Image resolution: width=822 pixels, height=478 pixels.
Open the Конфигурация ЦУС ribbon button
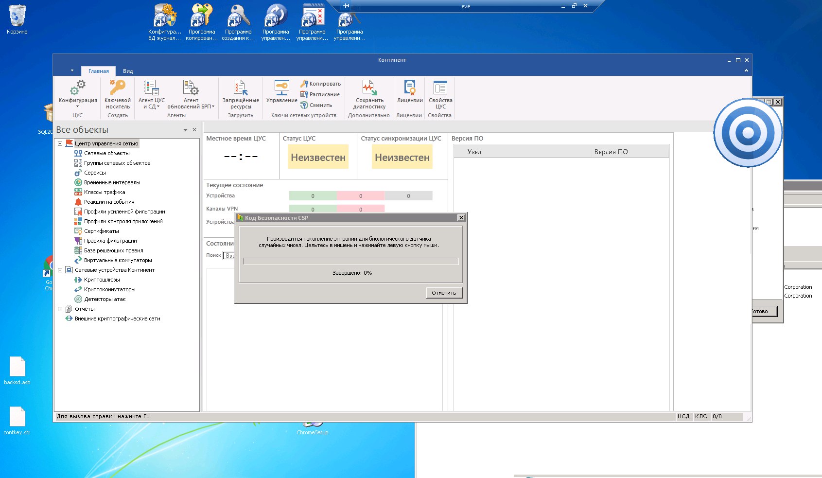78,94
